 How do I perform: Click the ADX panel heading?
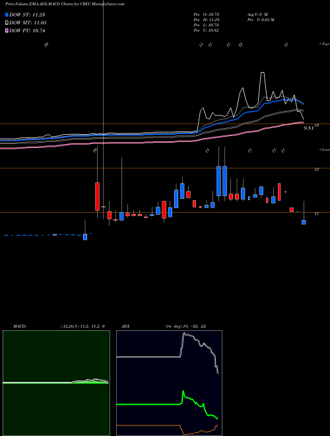(x=125, y=326)
